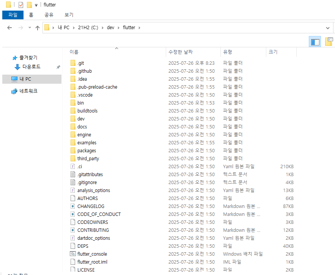Expand the chevron after flutter in address bar

tap(139, 28)
